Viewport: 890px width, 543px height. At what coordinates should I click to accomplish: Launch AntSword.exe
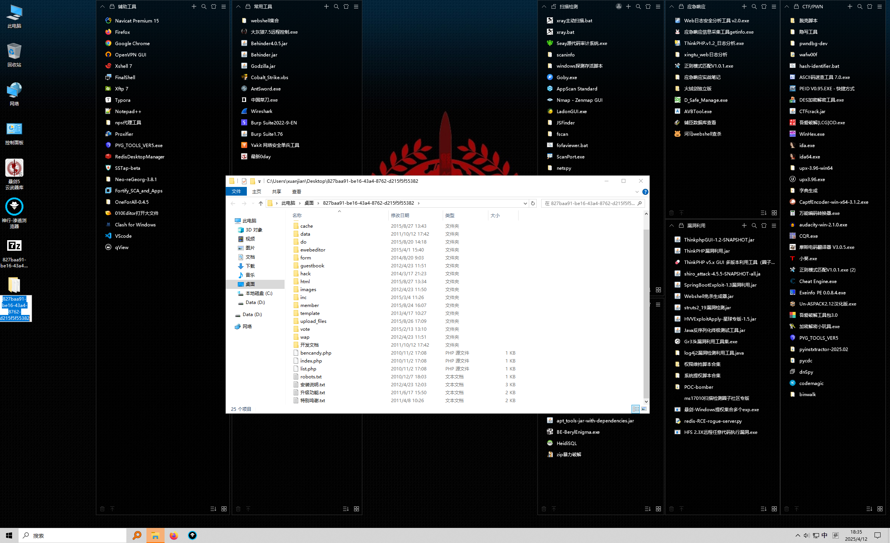[261, 89]
